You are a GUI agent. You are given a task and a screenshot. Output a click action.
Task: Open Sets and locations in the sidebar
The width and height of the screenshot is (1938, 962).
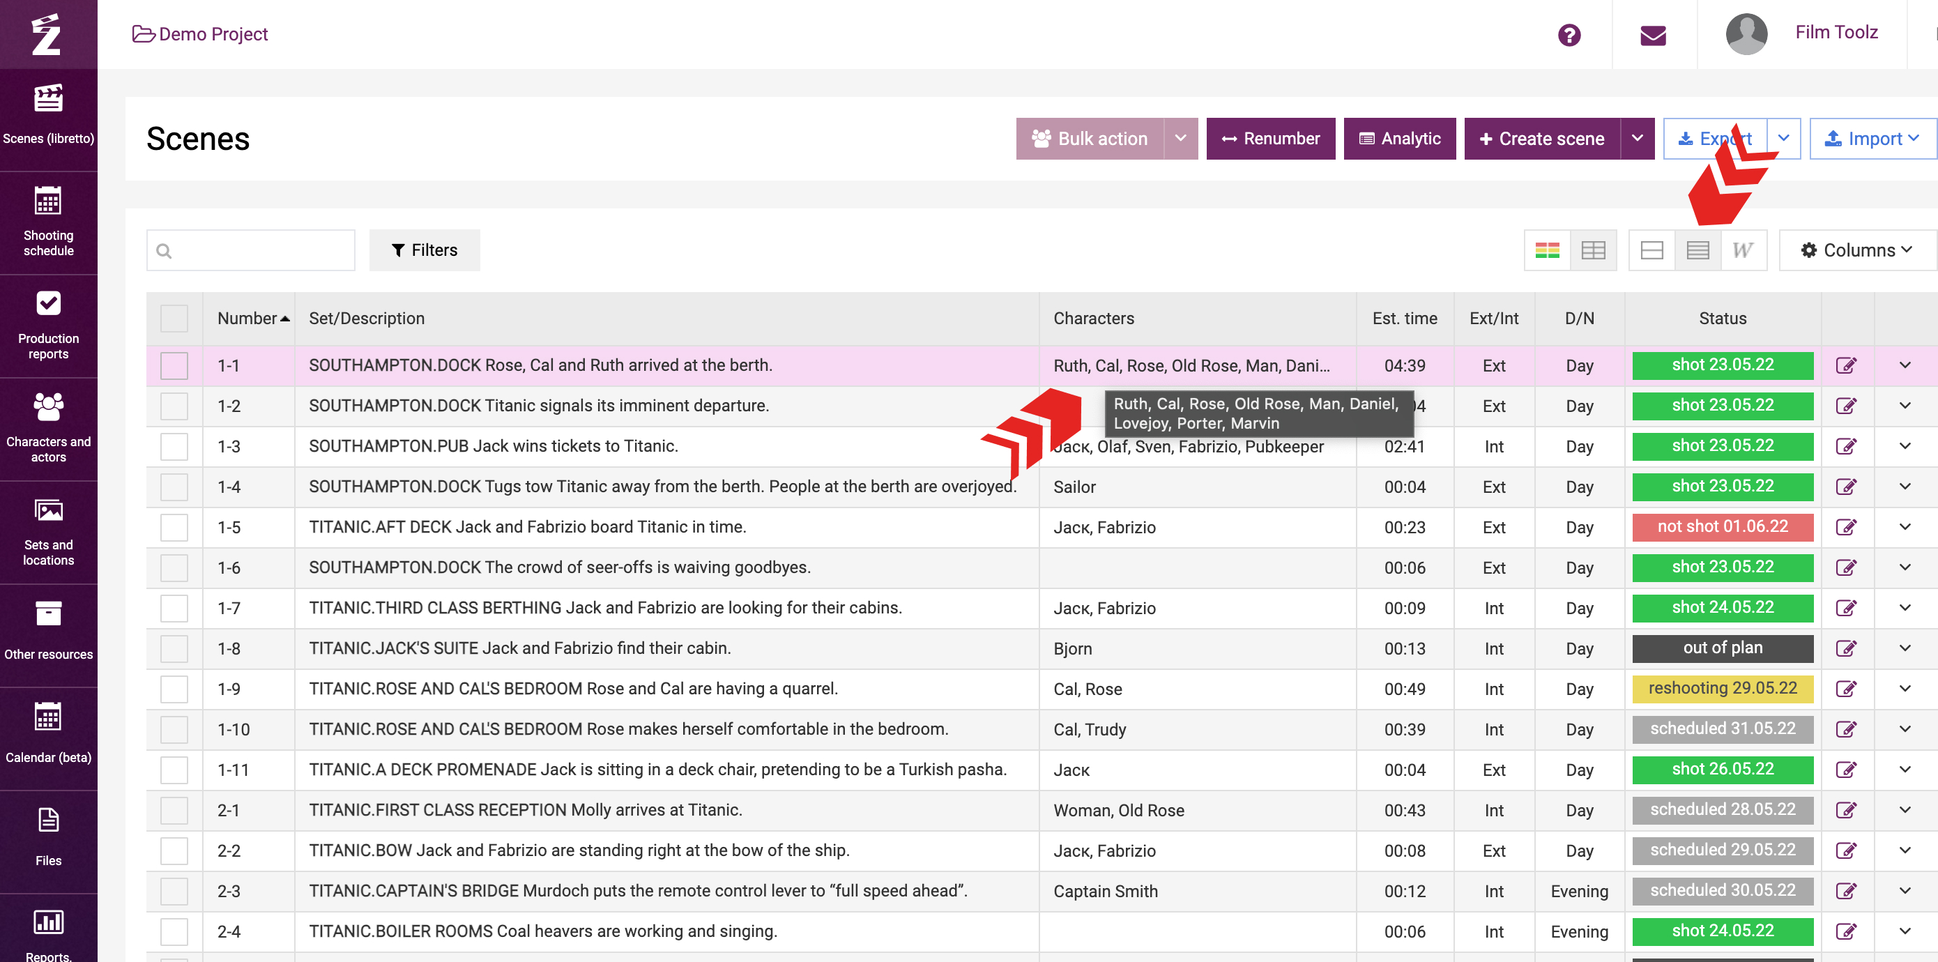tap(48, 532)
